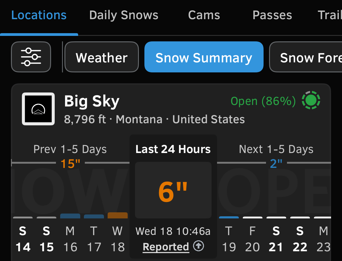
Task: Click the 6" Last 24 Hours snowfall box
Action: [x=173, y=190]
